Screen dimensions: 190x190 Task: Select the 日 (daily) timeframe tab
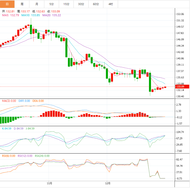pos(7,4)
